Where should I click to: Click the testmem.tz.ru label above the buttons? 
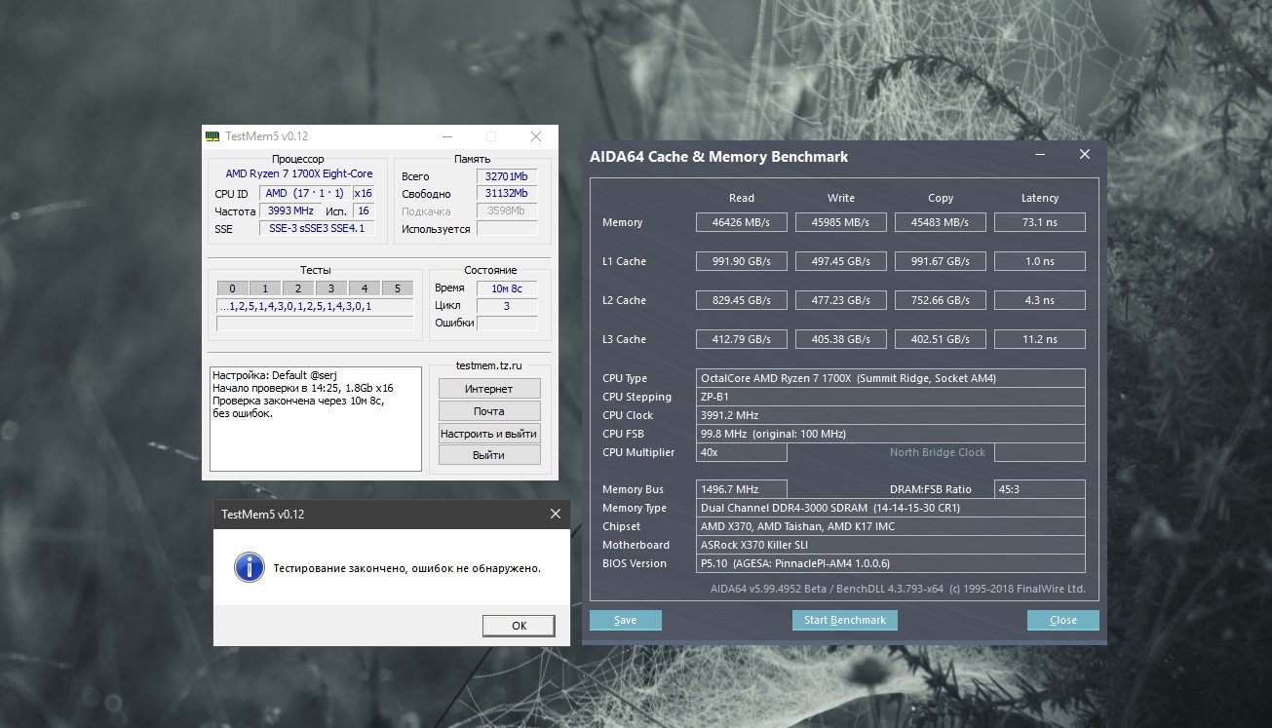pyautogui.click(x=489, y=365)
